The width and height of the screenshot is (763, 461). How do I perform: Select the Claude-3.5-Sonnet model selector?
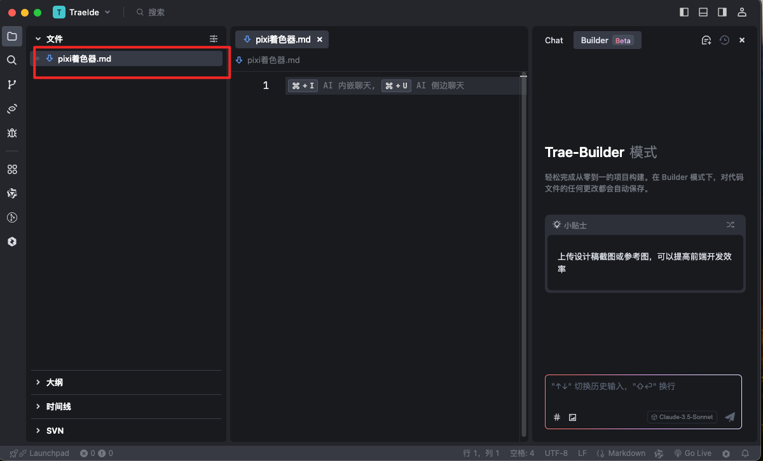[x=682, y=417]
